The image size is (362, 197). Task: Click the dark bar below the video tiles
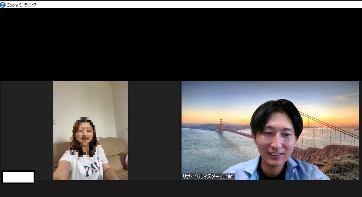[x=181, y=188]
